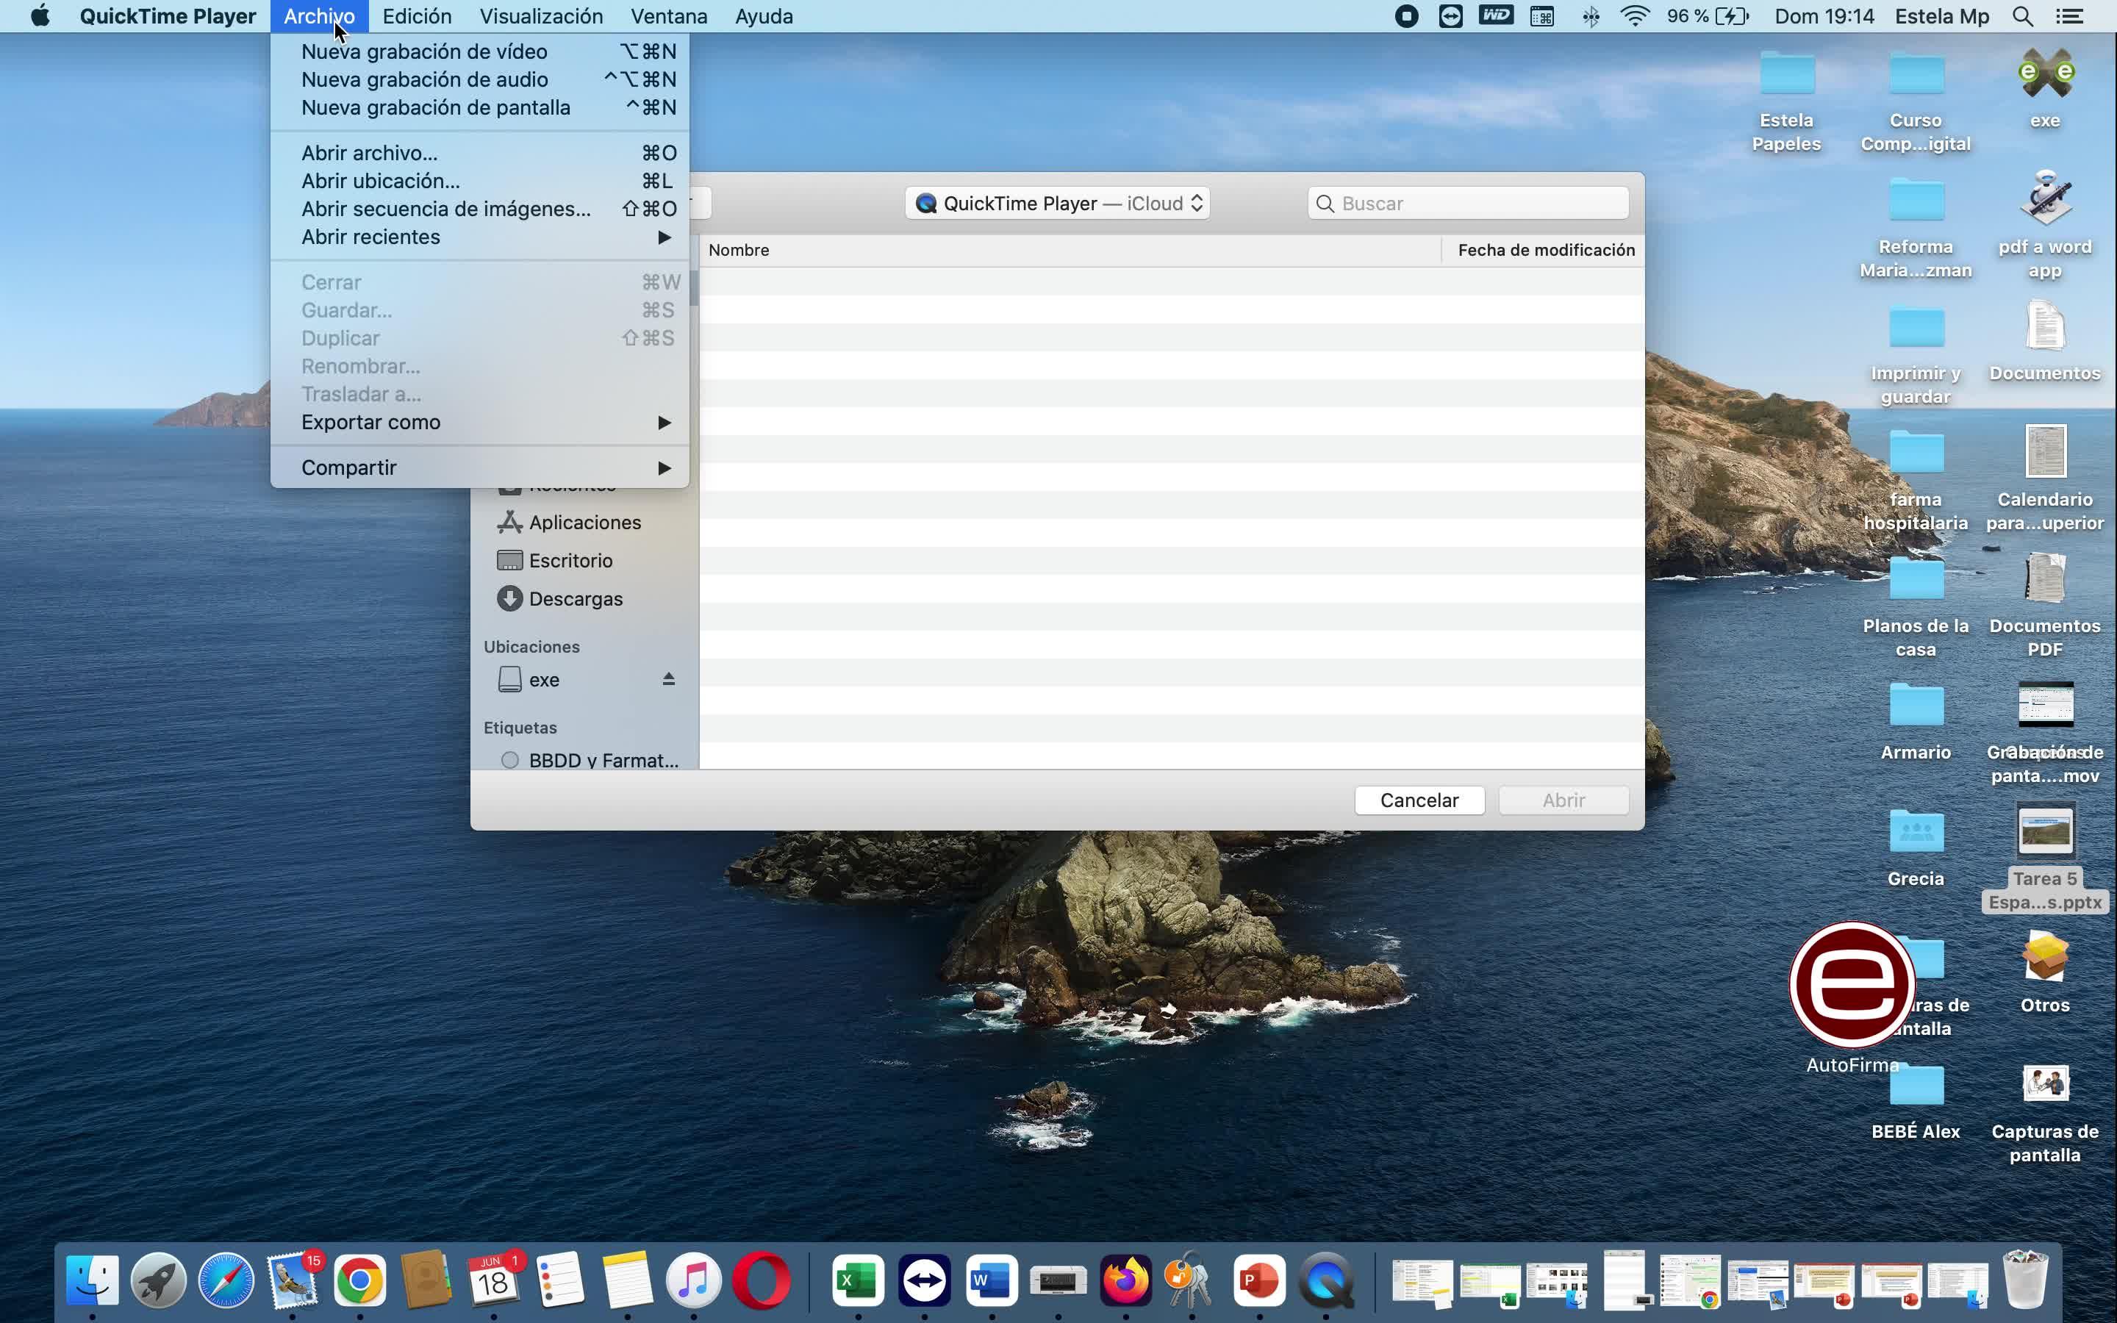Select the BBDD y Farmat tag circle

coord(510,759)
